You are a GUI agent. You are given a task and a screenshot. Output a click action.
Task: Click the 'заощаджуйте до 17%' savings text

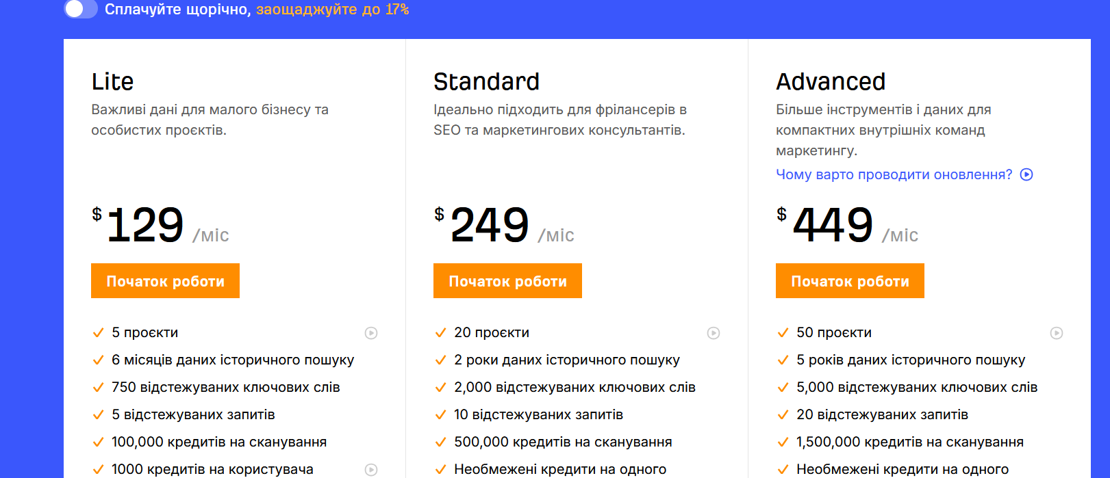pos(332,10)
